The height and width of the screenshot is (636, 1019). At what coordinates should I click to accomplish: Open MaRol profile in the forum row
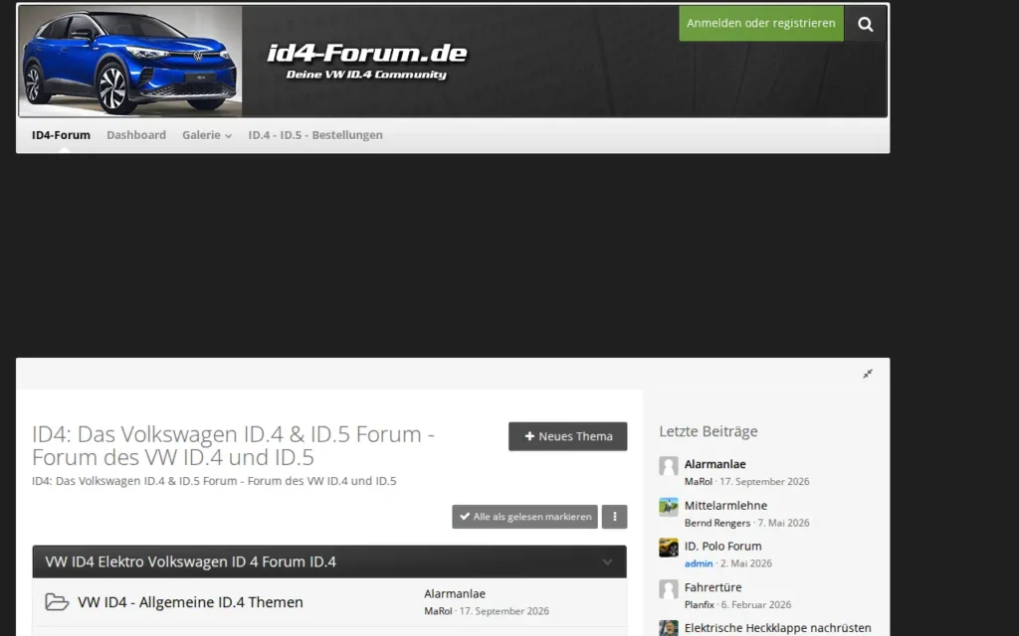click(x=438, y=611)
